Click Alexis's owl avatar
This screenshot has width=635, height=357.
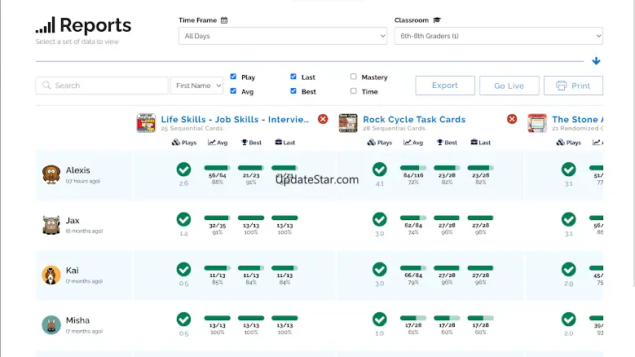point(51,174)
